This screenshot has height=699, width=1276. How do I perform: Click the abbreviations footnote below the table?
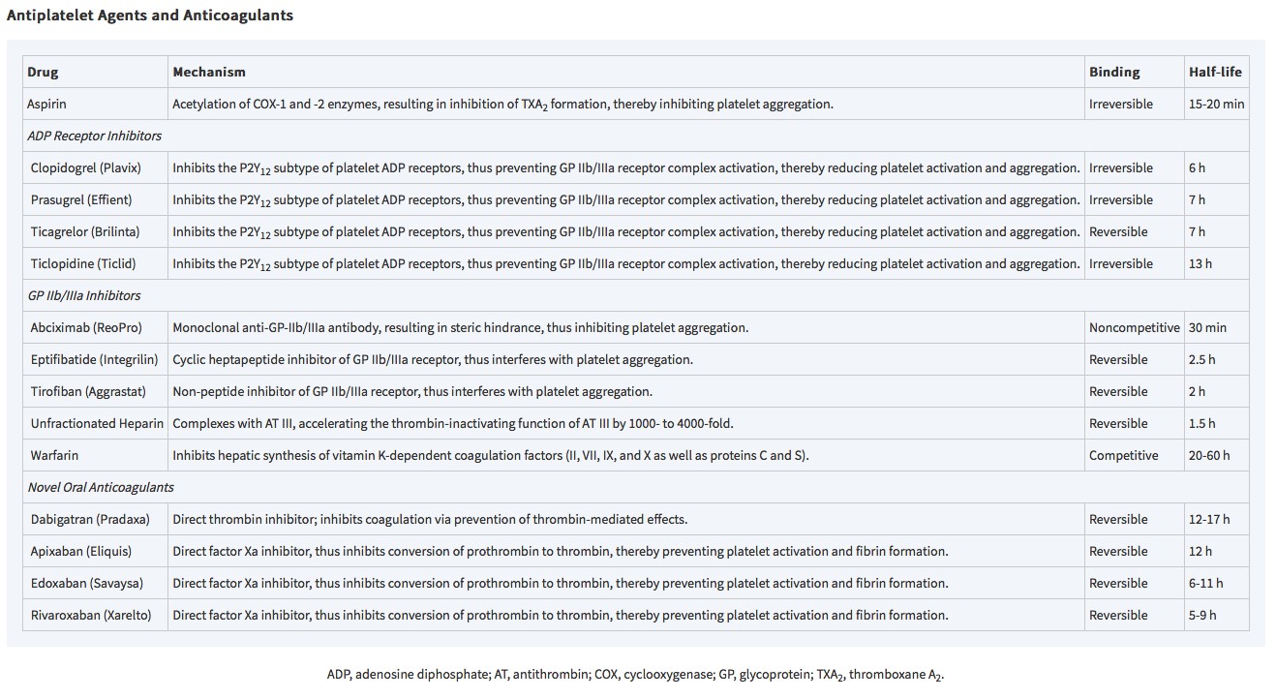point(635,675)
